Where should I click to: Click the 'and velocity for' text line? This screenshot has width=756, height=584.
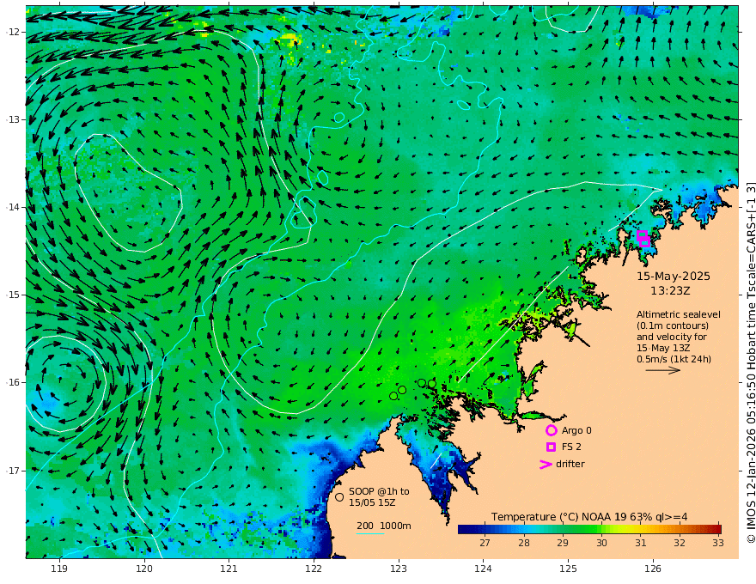click(x=672, y=337)
